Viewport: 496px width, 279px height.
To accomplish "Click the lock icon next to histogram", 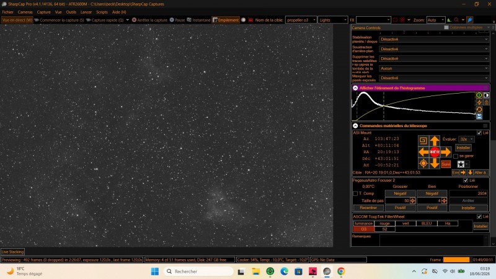I will tap(486, 102).
